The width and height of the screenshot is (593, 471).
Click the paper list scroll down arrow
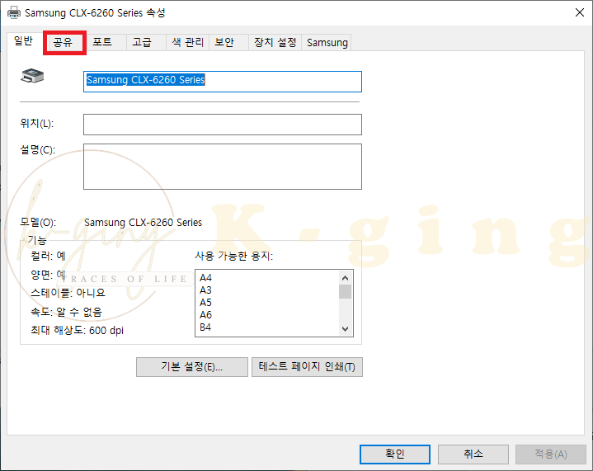[x=345, y=329]
